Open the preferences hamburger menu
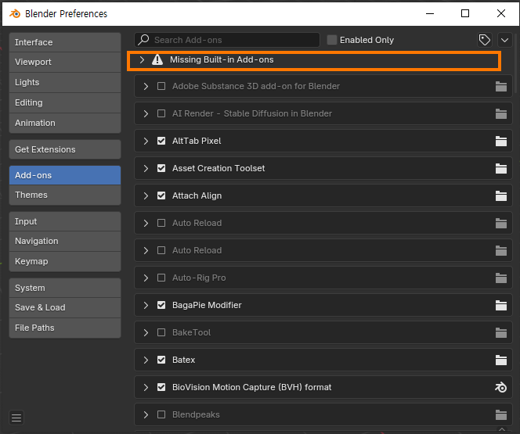 coord(16,418)
